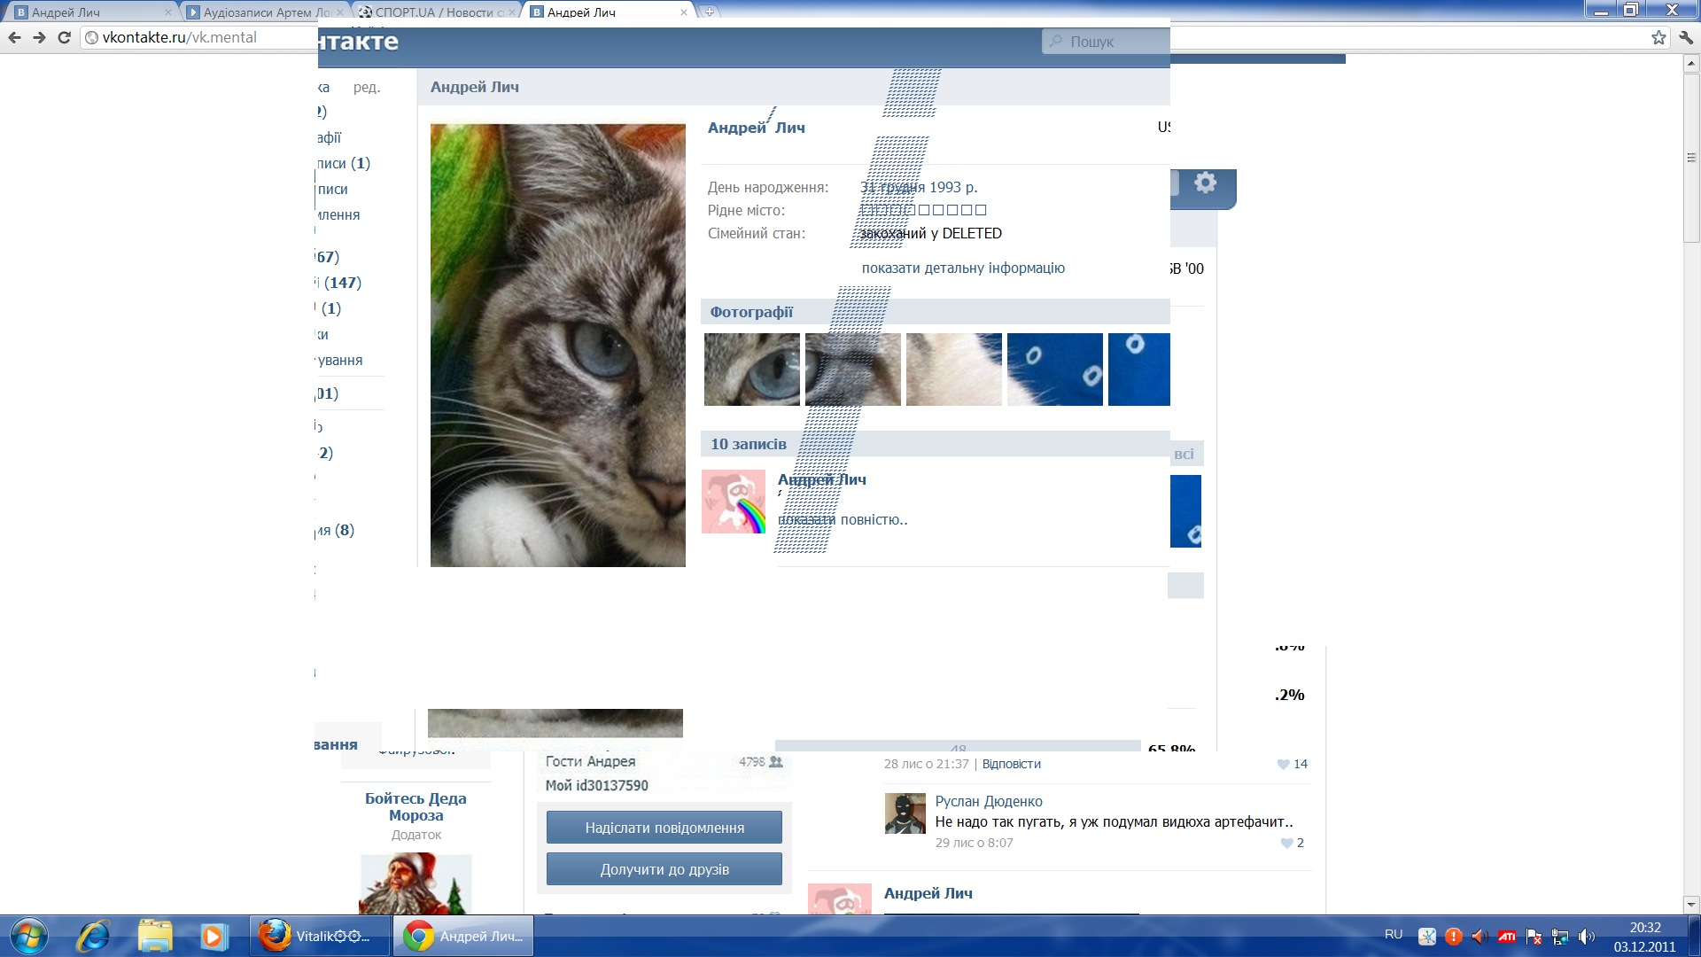1701x957 pixels.
Task: Switch to the Firefox Vitalik taskbar window
Action: tap(320, 936)
